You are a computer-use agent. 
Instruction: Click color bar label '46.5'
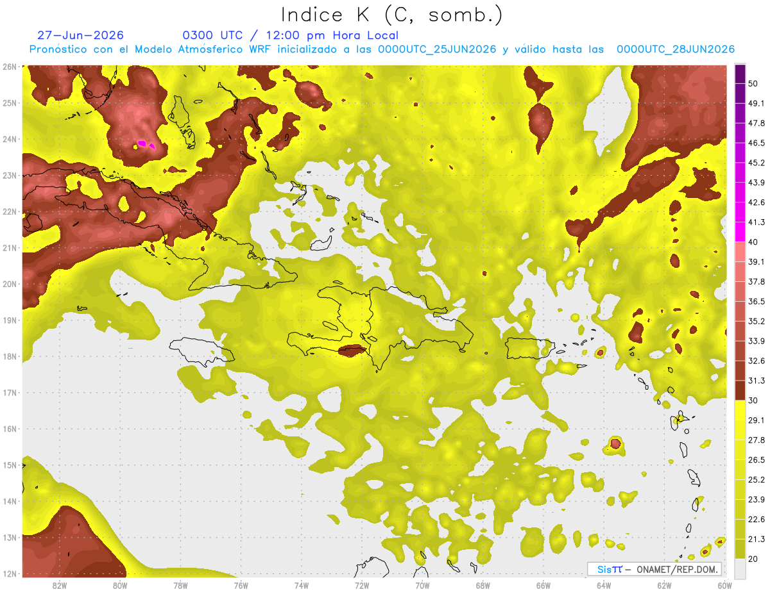tap(757, 143)
